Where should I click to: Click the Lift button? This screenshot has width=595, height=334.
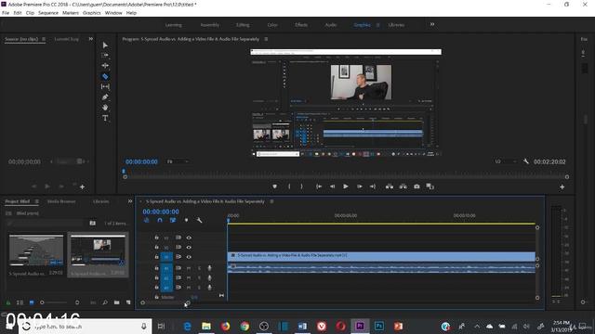[390, 186]
